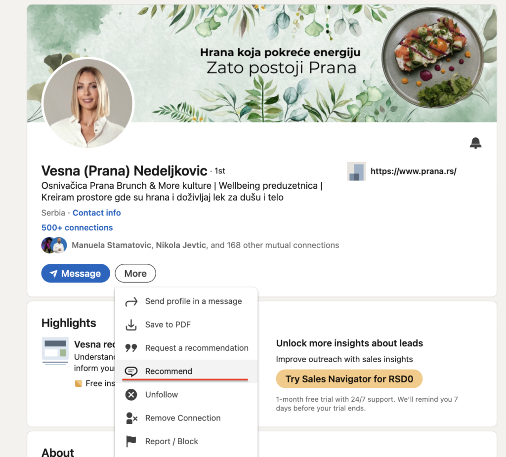The height and width of the screenshot is (457, 506).
Task: Select Recommend from the More menu
Action: [169, 372]
